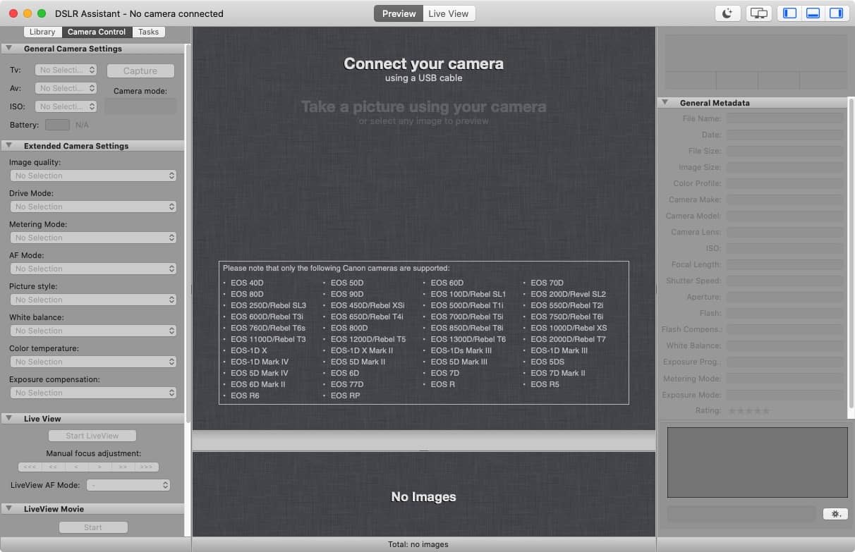
Task: Collapse the Live View section
Action: [x=8, y=419]
